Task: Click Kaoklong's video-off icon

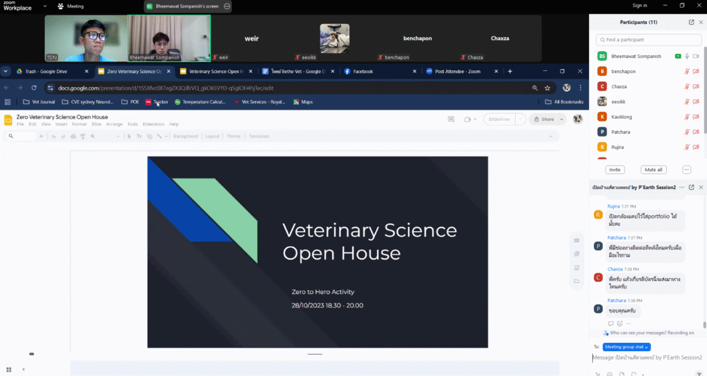Action: (x=696, y=117)
